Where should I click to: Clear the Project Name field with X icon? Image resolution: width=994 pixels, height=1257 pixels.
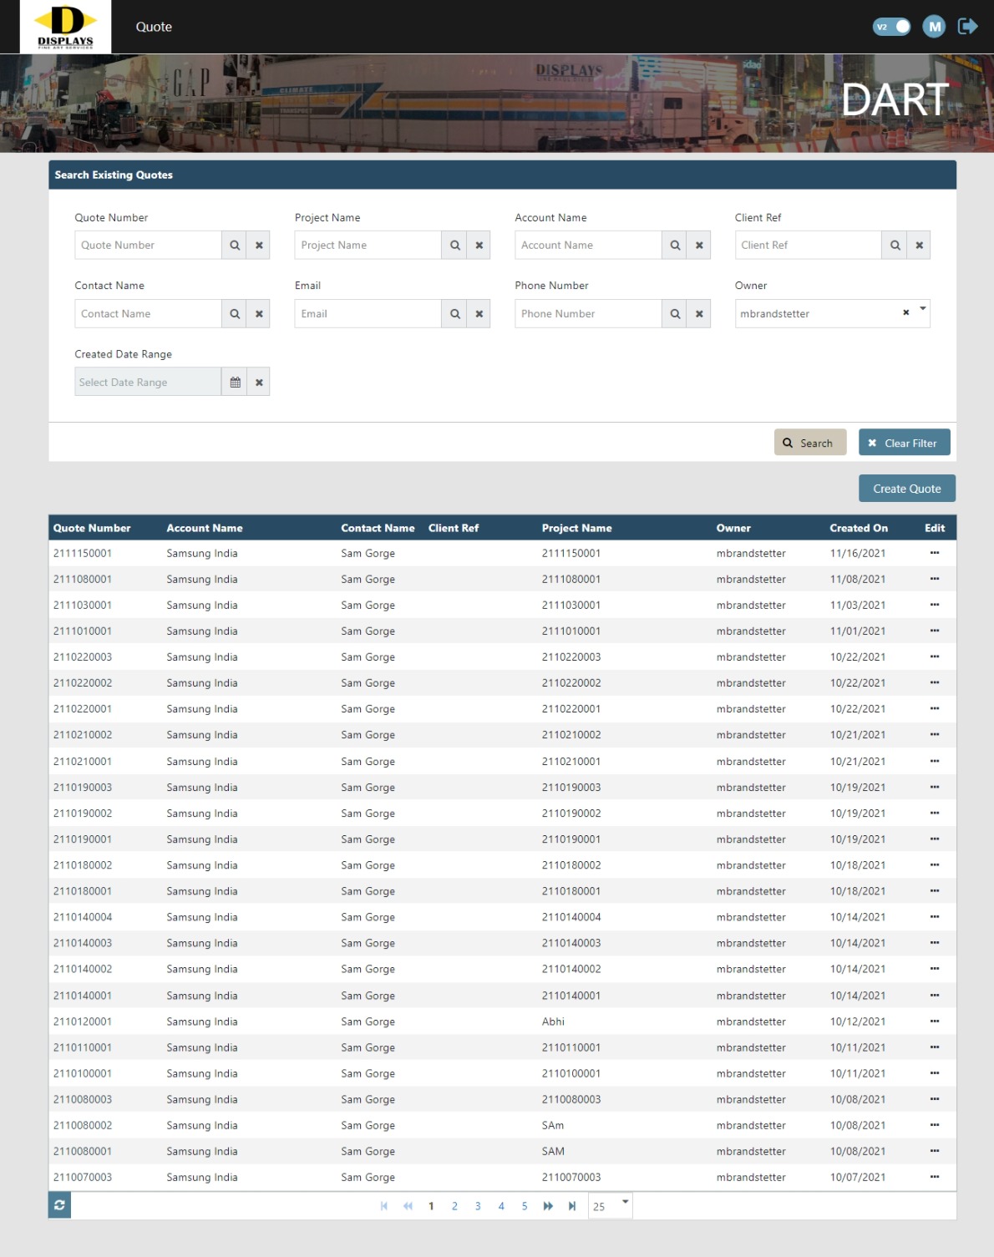(x=479, y=246)
